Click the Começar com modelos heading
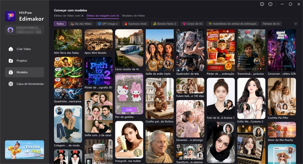This screenshot has height=164, width=303. tap(70, 10)
